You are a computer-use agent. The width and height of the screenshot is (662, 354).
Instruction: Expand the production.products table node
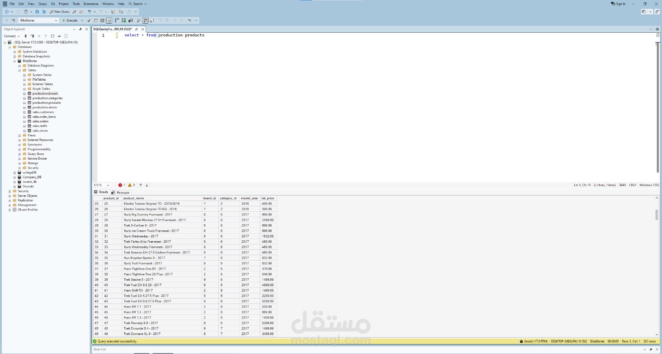(24, 103)
